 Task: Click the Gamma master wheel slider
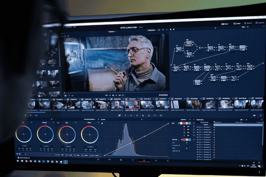coord(46,146)
